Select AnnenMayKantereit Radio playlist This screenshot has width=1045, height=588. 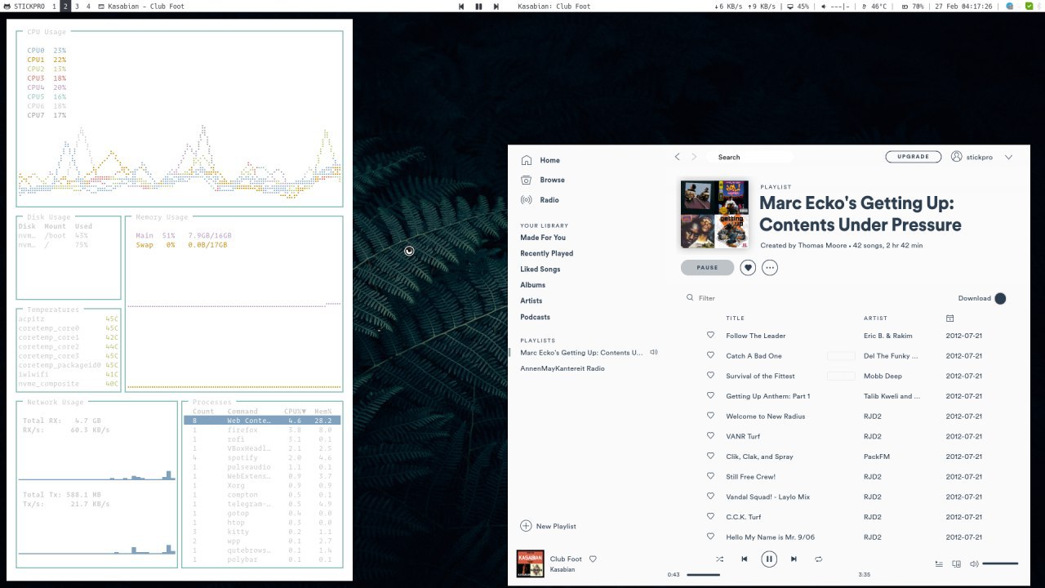tap(563, 368)
